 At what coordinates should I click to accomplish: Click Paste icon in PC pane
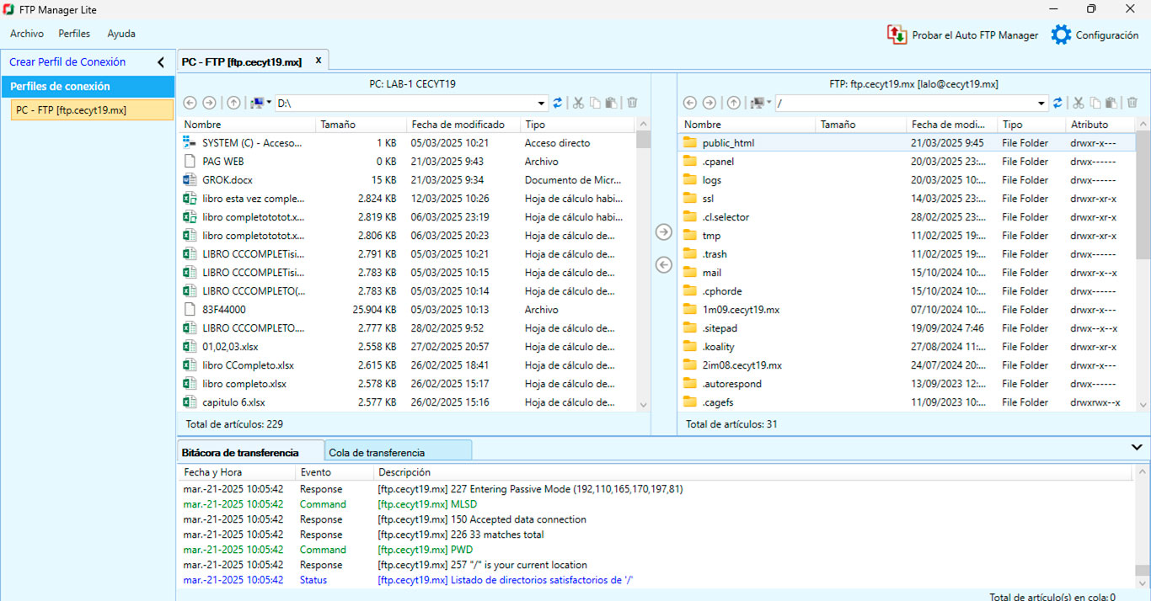(613, 103)
